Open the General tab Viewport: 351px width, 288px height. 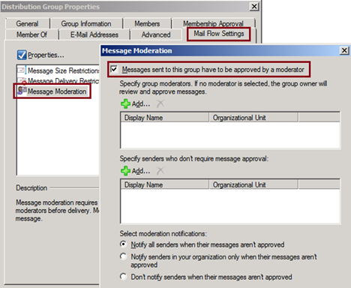click(27, 24)
